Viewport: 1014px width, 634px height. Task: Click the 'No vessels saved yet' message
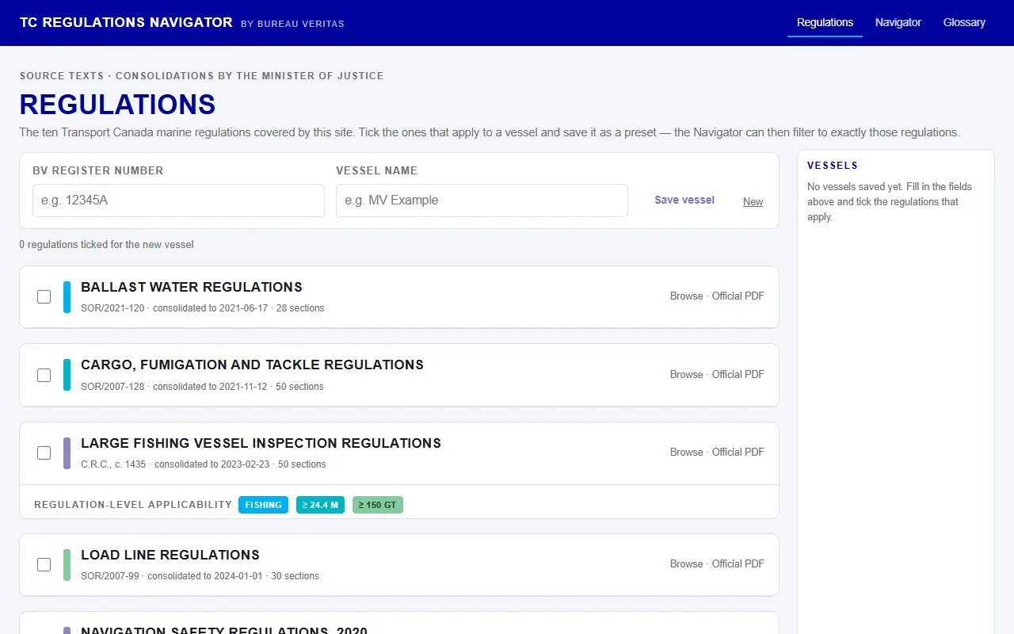click(890, 201)
